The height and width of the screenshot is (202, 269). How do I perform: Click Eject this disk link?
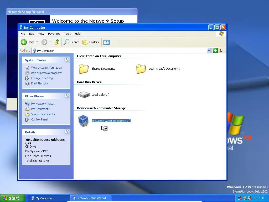coord(40,83)
